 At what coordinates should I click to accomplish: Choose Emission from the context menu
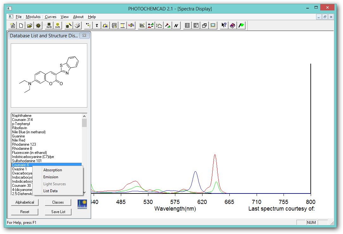58,177
